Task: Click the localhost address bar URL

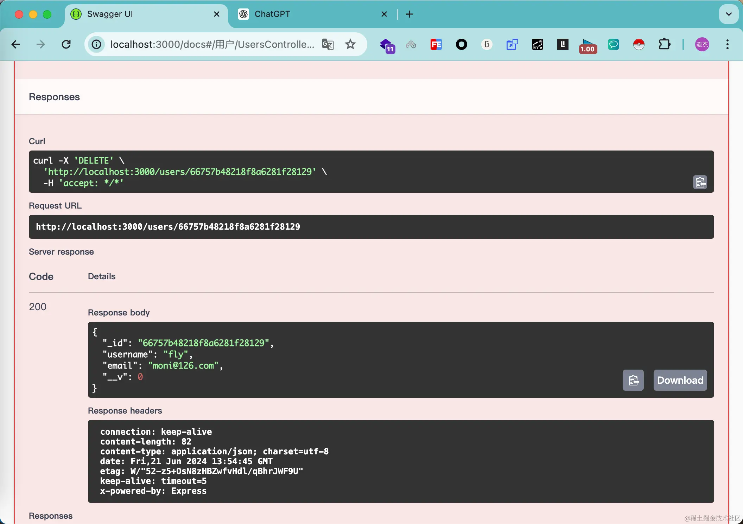Action: (x=211, y=44)
